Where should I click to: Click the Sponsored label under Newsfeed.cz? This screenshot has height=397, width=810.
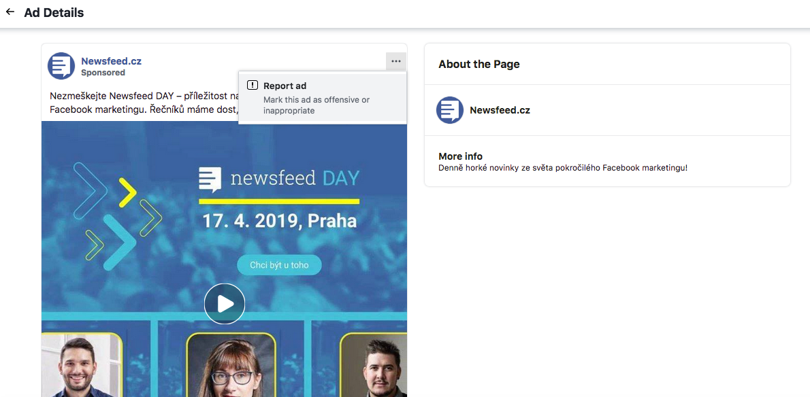[x=103, y=73]
